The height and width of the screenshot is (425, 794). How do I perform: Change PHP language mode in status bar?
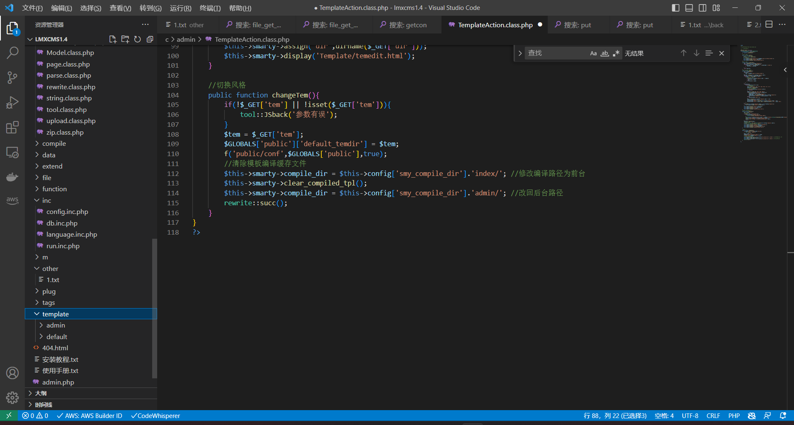734,416
